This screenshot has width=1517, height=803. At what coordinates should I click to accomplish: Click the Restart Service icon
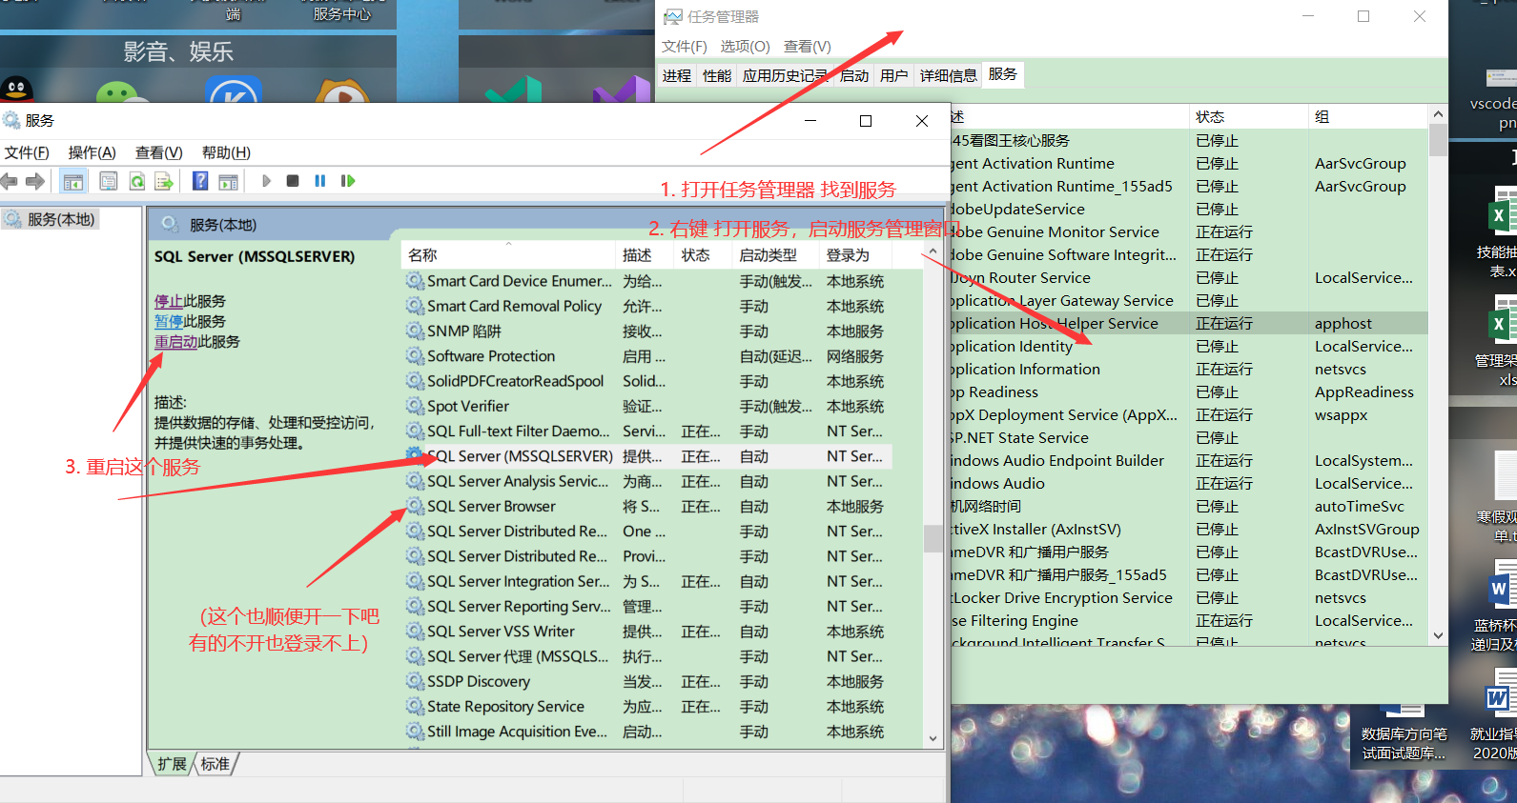(348, 181)
